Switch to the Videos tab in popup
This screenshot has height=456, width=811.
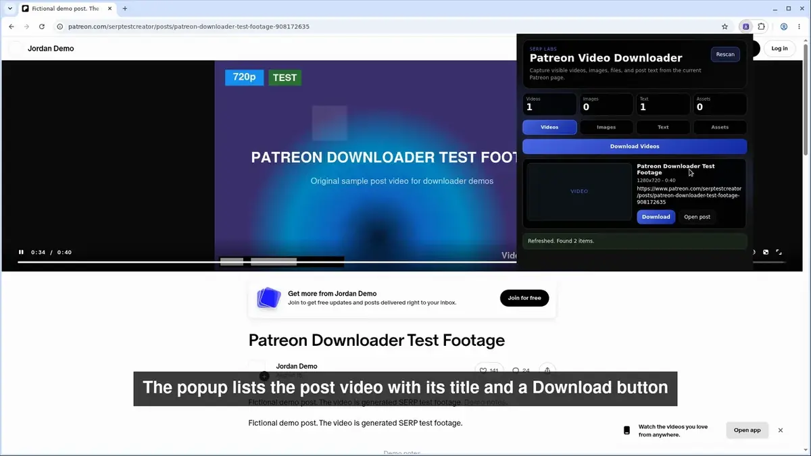click(x=549, y=127)
